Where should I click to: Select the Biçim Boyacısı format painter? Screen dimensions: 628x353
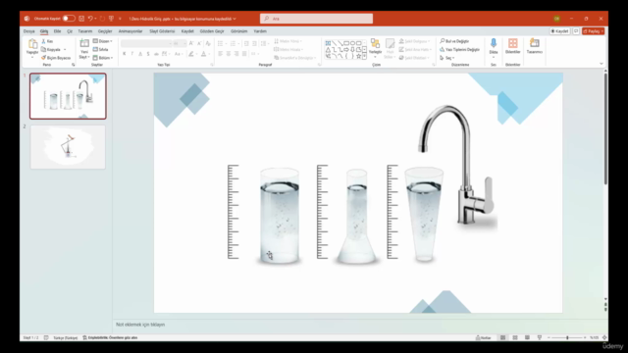click(x=56, y=58)
